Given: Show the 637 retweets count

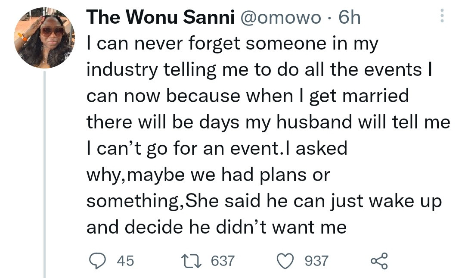Looking at the screenshot, I should tap(223, 261).
